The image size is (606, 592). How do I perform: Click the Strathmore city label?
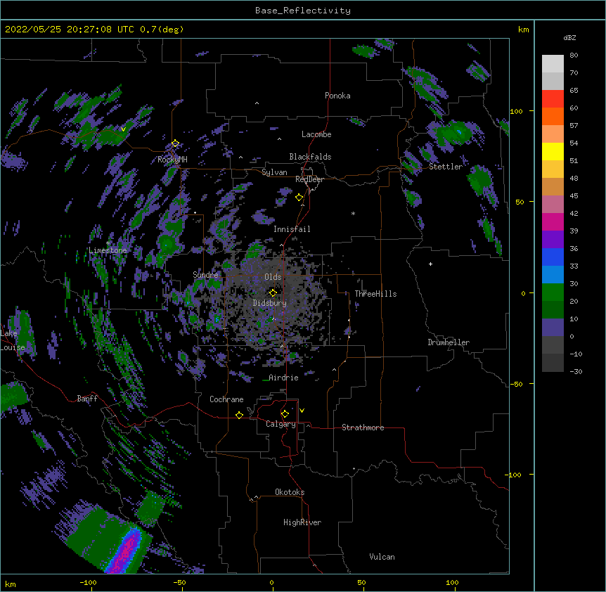tap(363, 427)
